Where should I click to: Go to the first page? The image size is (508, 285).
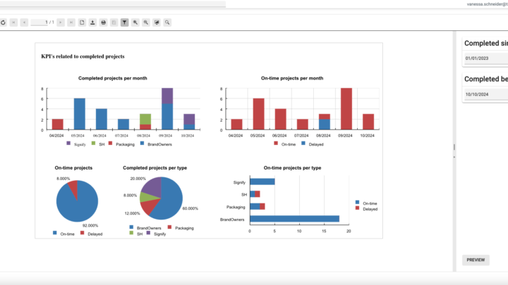point(13,23)
